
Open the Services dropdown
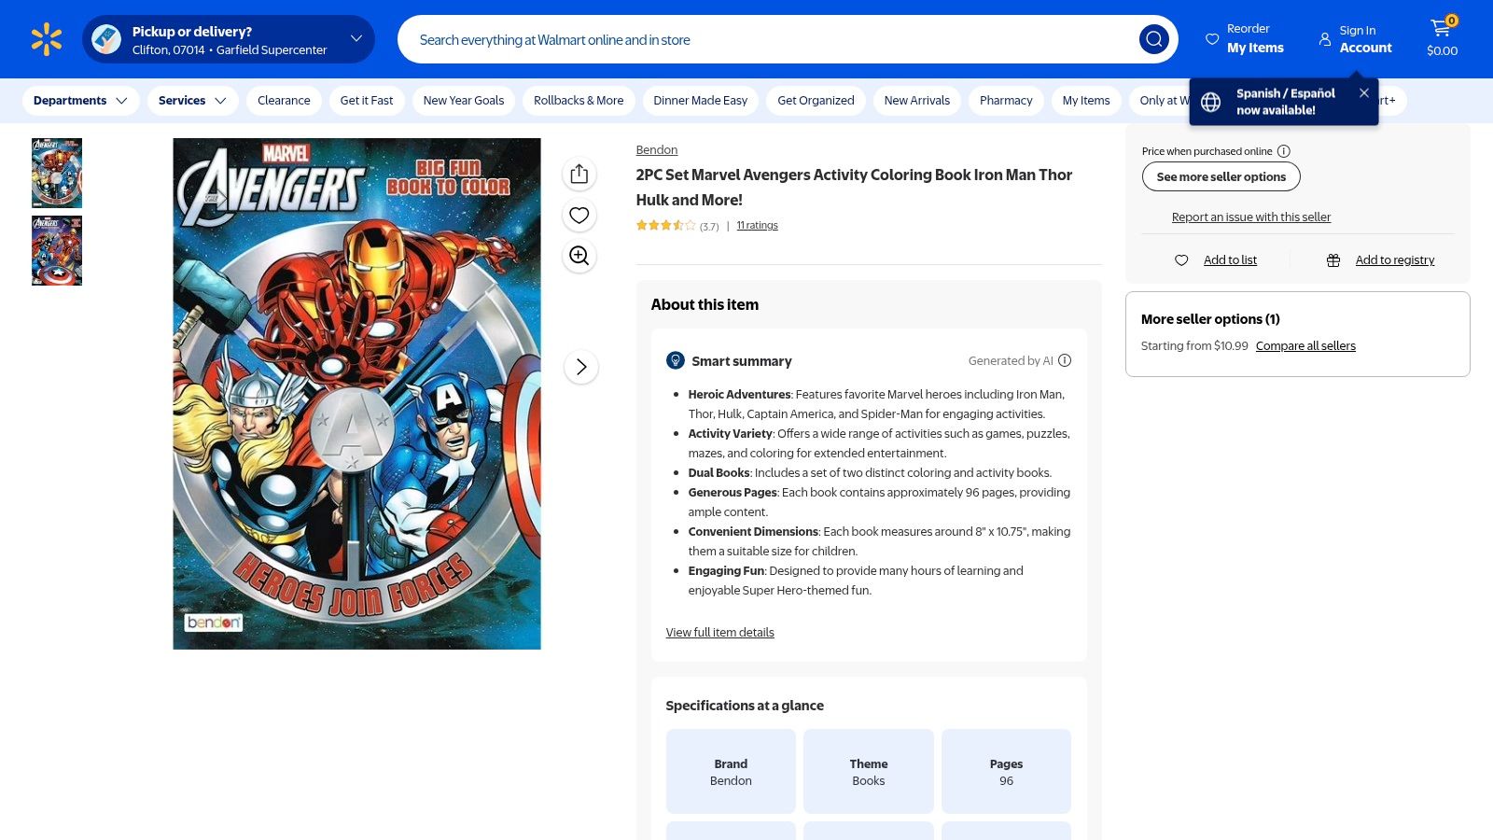pyautogui.click(x=191, y=100)
